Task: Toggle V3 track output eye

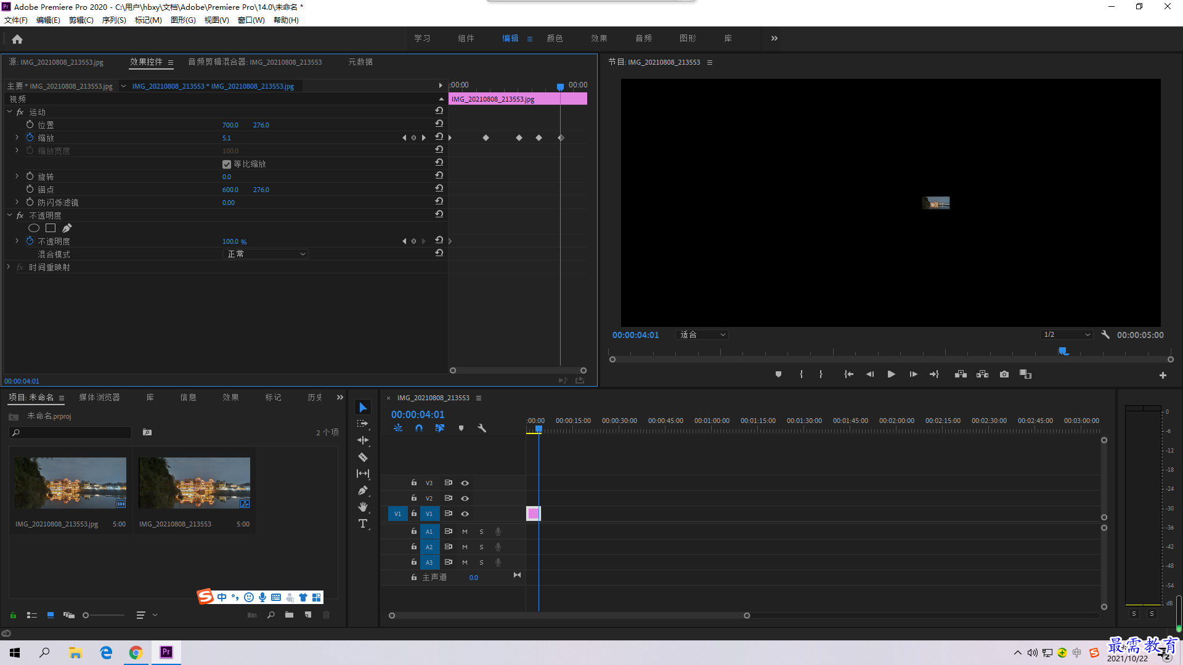Action: 465,483
